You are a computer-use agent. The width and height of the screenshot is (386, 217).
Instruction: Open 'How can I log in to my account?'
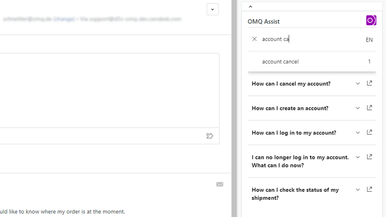tap(294, 133)
